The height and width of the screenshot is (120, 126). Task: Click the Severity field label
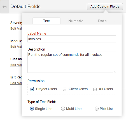click(x=16, y=23)
